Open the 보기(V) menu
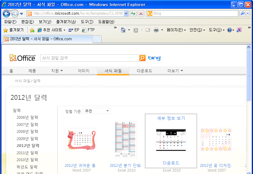The image size is (253, 174). [45, 22]
